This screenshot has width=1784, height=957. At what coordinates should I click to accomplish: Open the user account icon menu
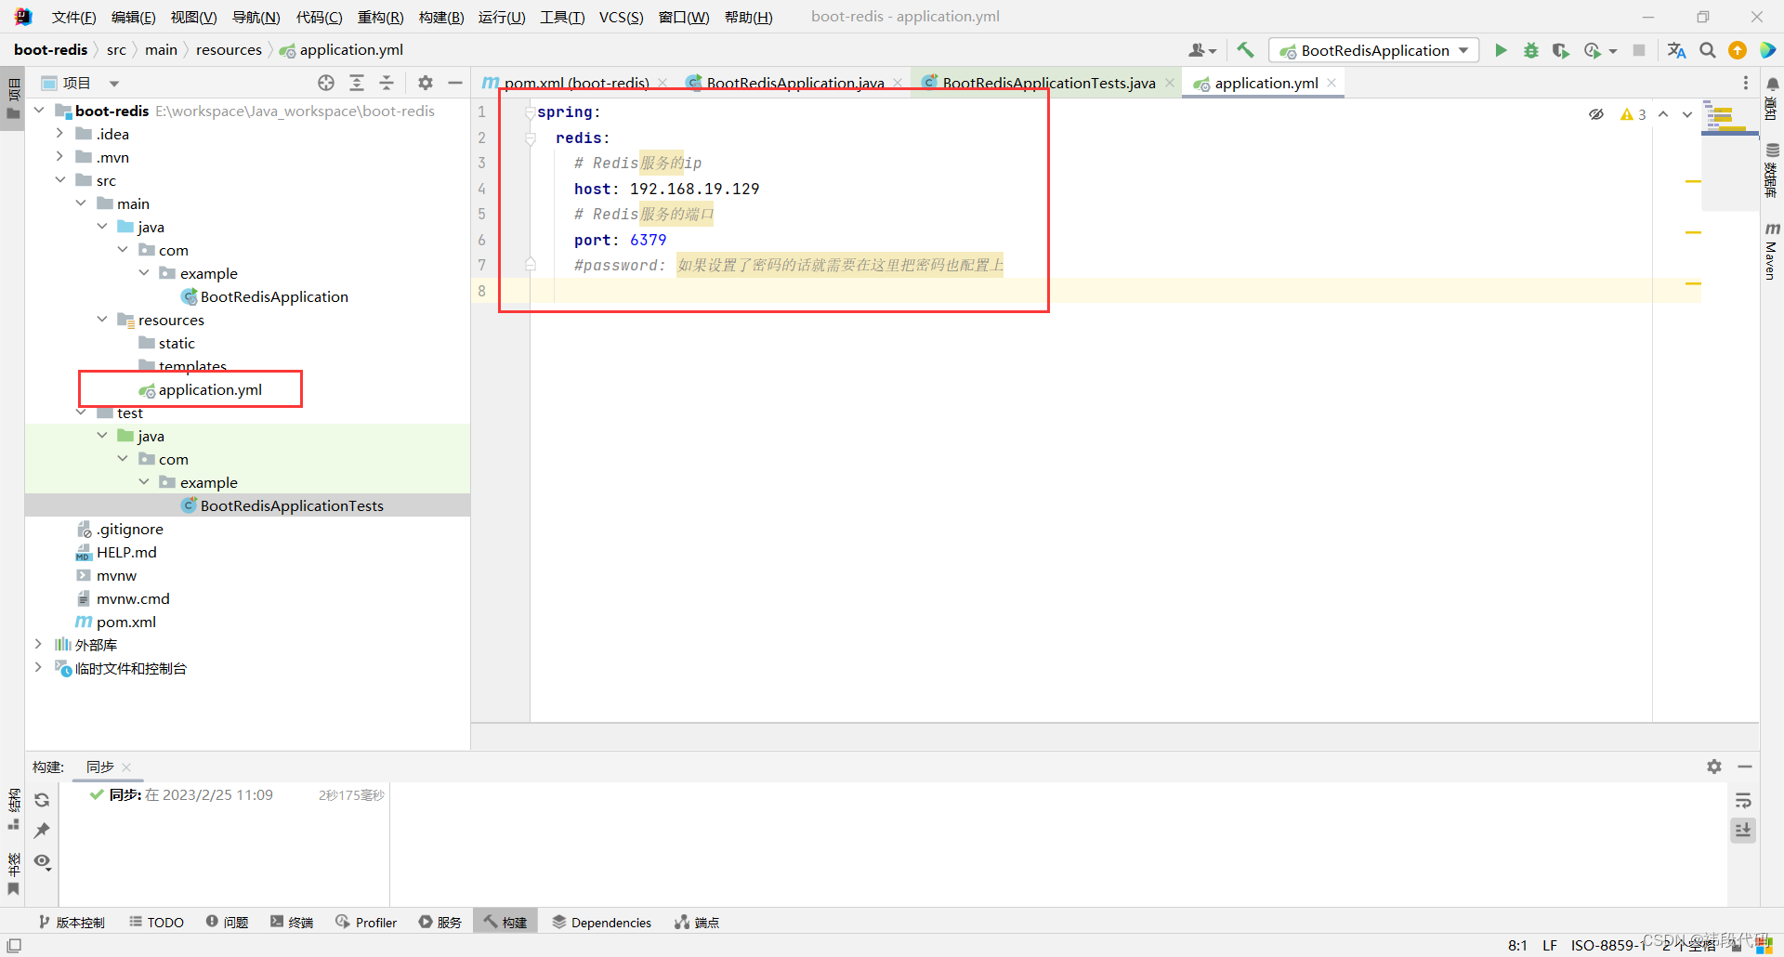click(1202, 50)
